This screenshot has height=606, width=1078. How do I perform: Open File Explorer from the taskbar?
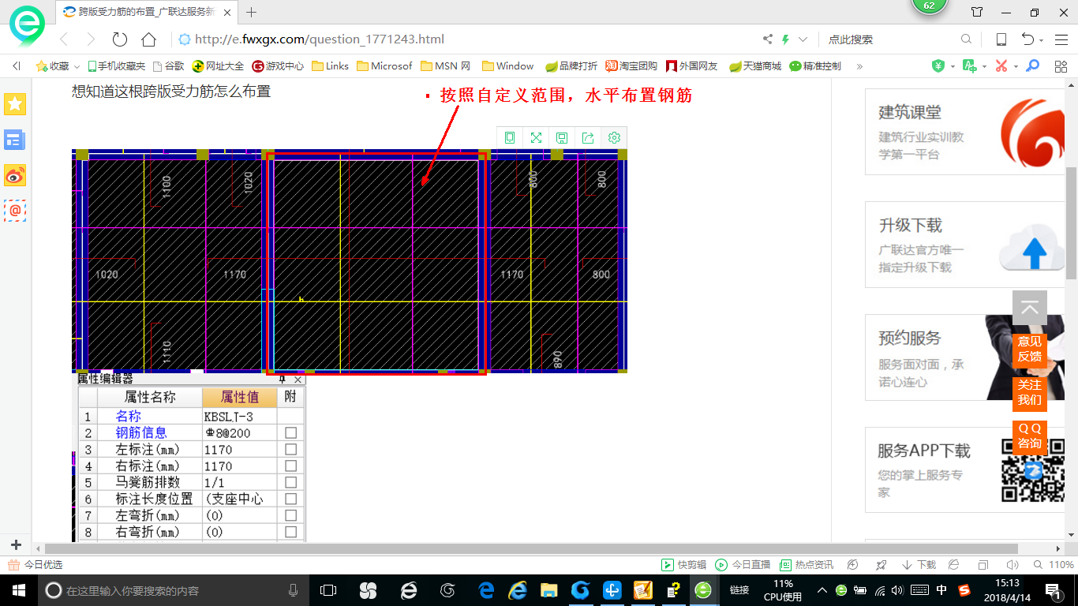tap(549, 590)
